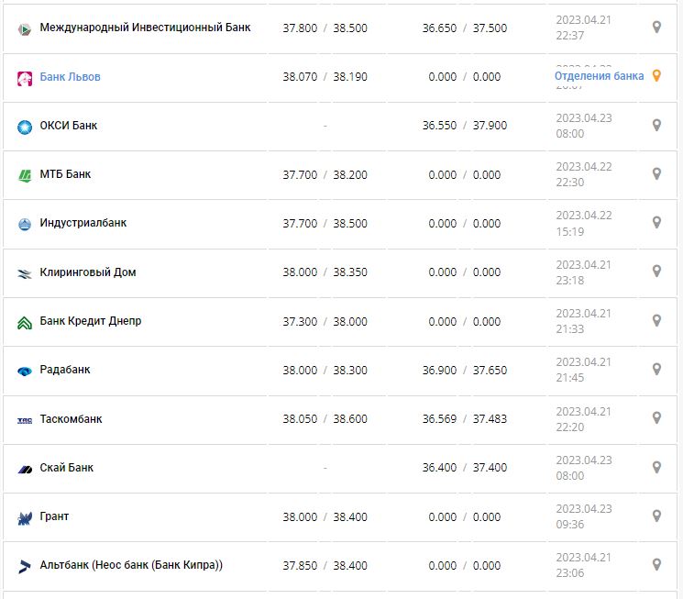Click the Радабанк bank name
The width and height of the screenshot is (683, 599).
(65, 370)
